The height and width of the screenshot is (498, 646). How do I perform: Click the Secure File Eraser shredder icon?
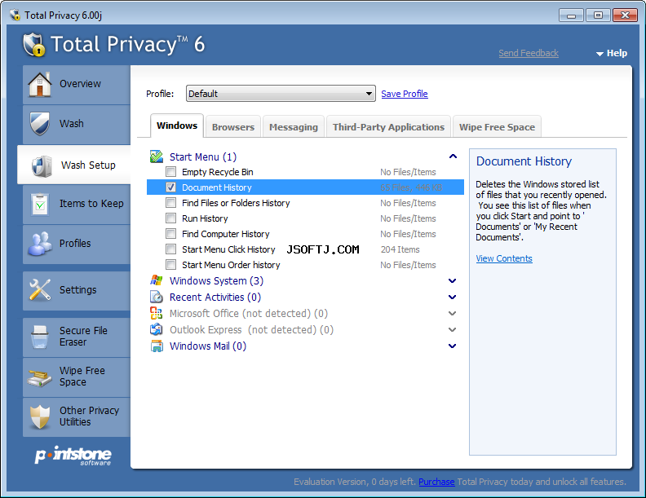click(39, 337)
